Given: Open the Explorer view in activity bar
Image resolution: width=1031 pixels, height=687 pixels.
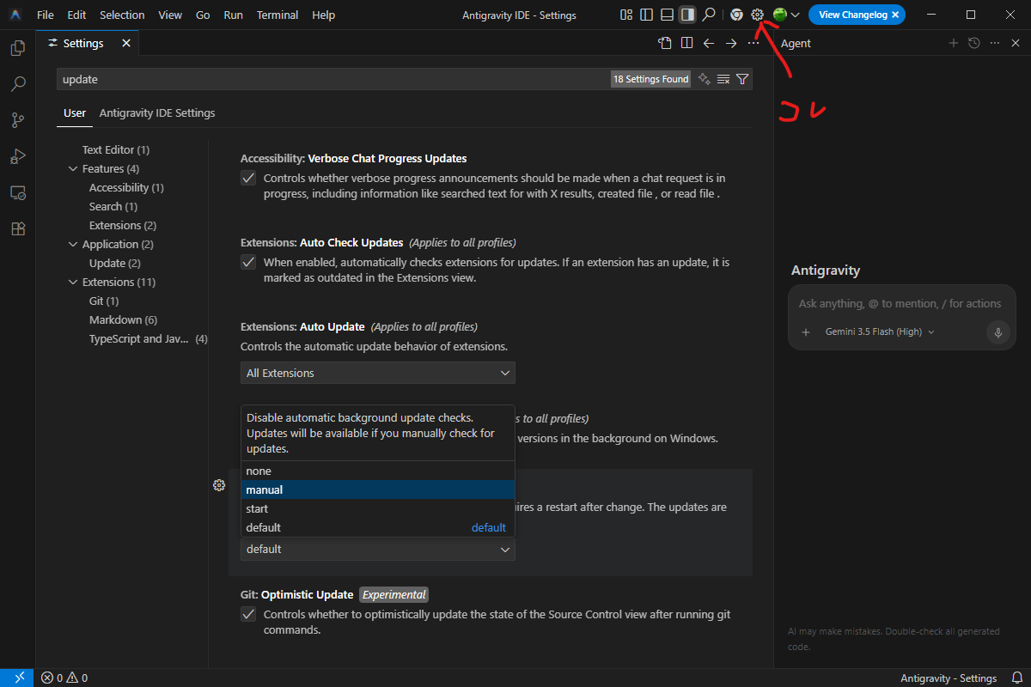Looking at the screenshot, I should 17,48.
